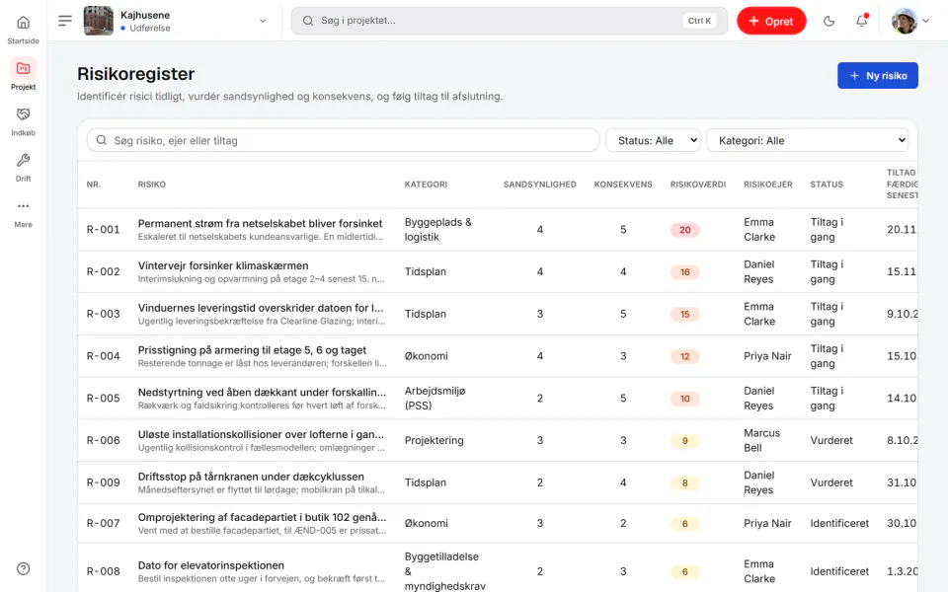Click the red Opret button

[771, 21]
